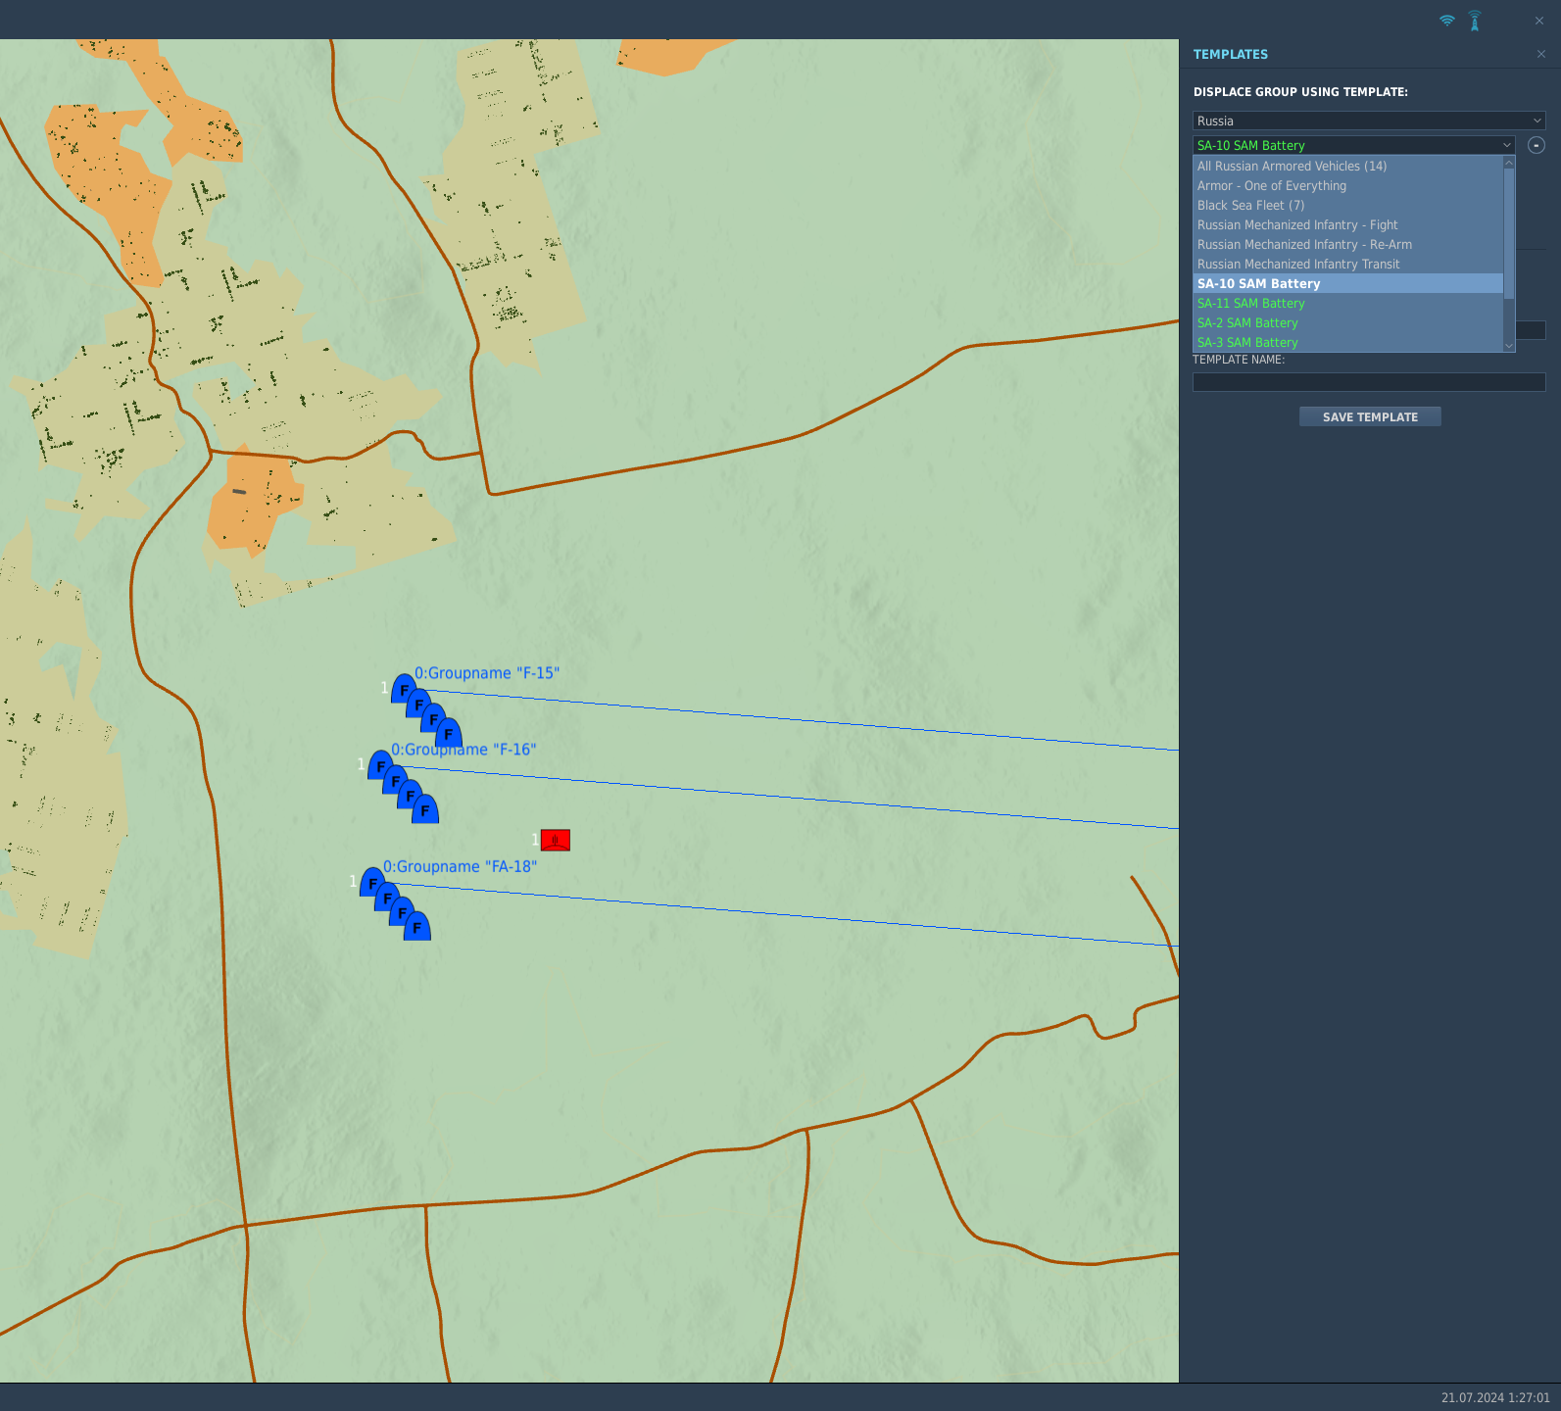1561x1411 pixels.
Task: Choose Black Sea Fleet (7) template
Action: (x=1347, y=205)
